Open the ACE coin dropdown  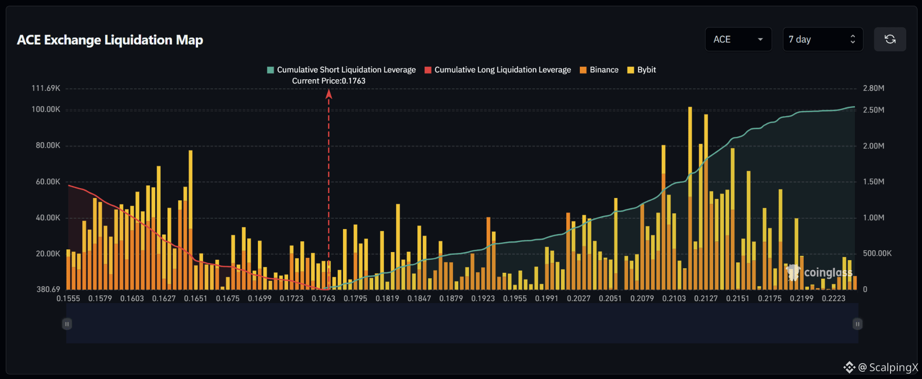tap(738, 39)
